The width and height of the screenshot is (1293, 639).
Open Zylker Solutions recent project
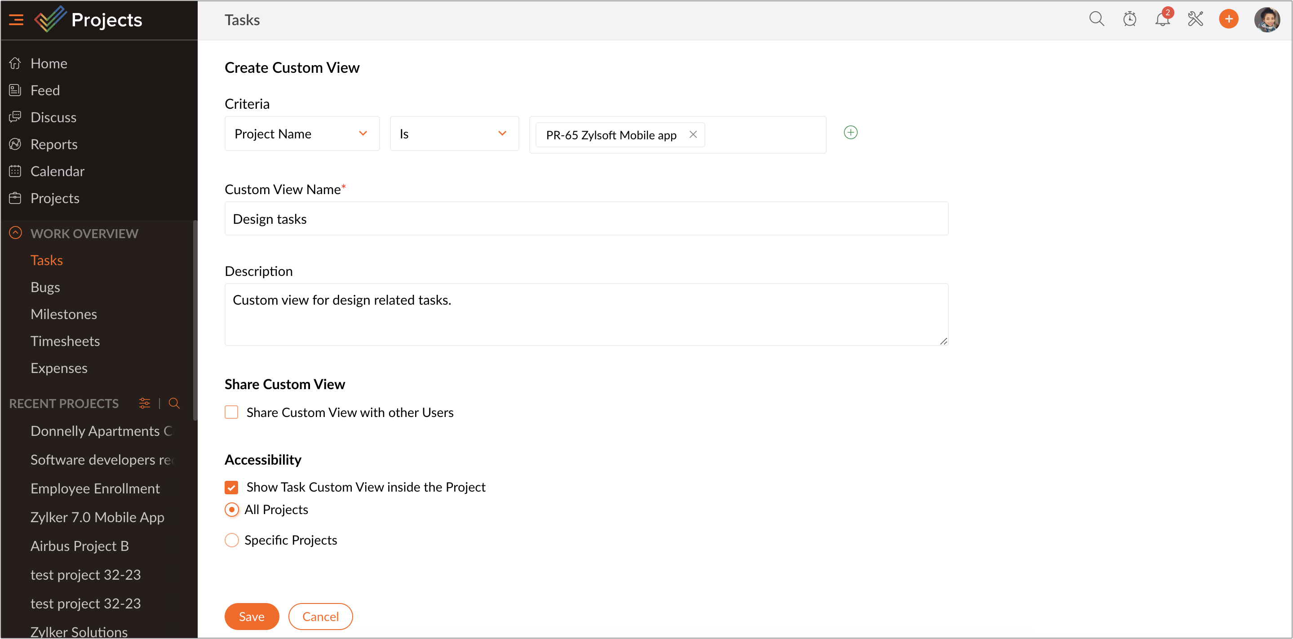[x=79, y=631]
